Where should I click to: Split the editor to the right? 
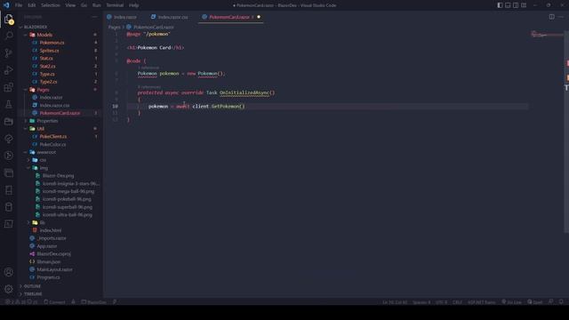(x=551, y=17)
